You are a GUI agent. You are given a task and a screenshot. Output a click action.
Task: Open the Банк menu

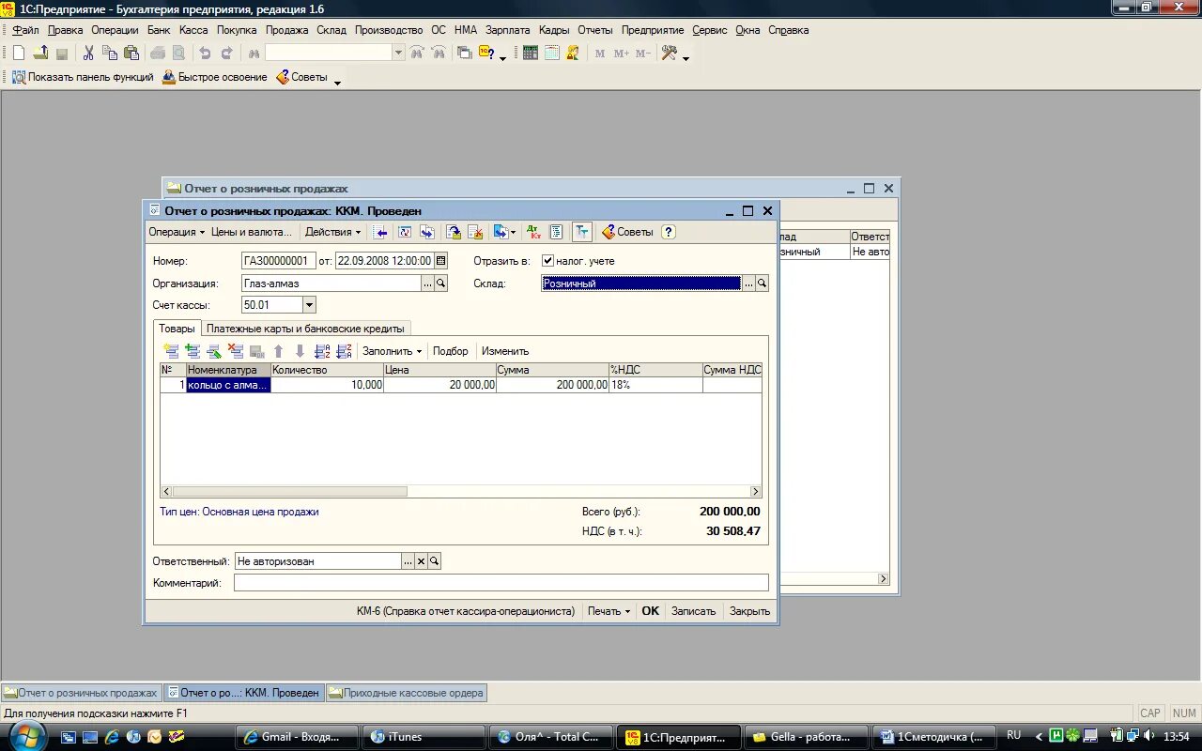(159, 30)
